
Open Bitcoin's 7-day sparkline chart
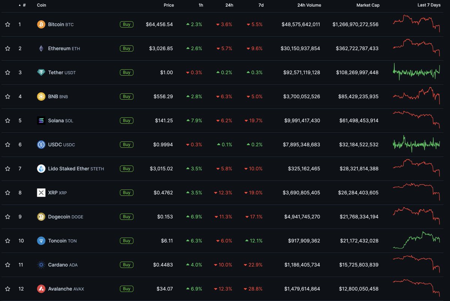pyautogui.click(x=417, y=24)
